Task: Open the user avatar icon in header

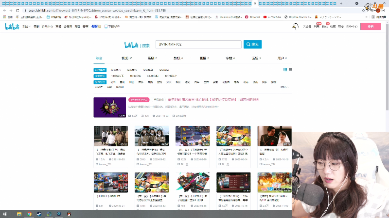Action: tap(295, 27)
